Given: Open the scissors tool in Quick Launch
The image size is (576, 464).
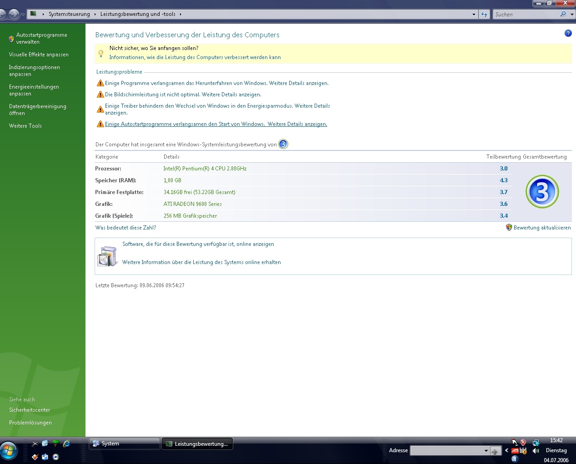Looking at the screenshot, I should (x=35, y=444).
